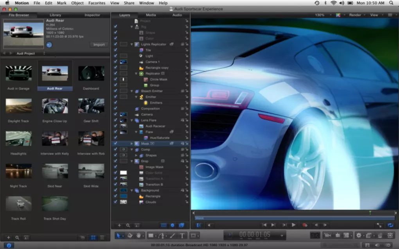Select the Bezier pen tool
Screen dimensions: 399x249
162,235
